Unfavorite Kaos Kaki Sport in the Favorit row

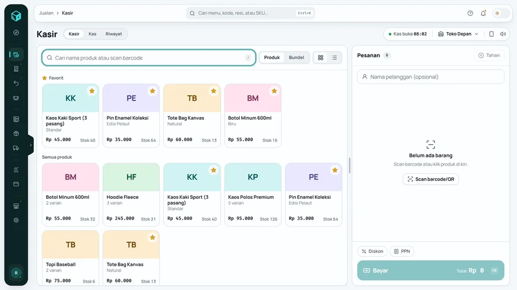point(92,91)
